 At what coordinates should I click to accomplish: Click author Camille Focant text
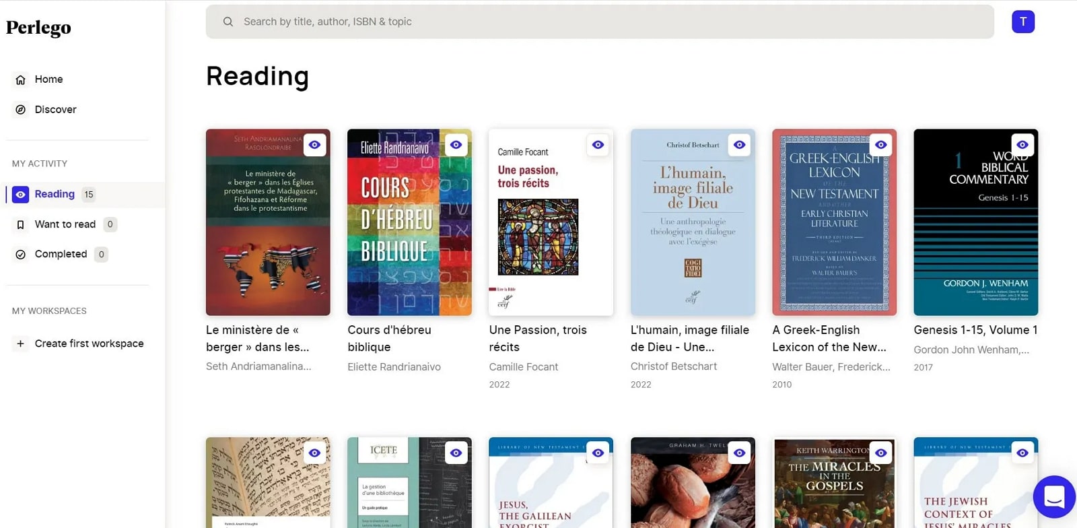coord(524,367)
